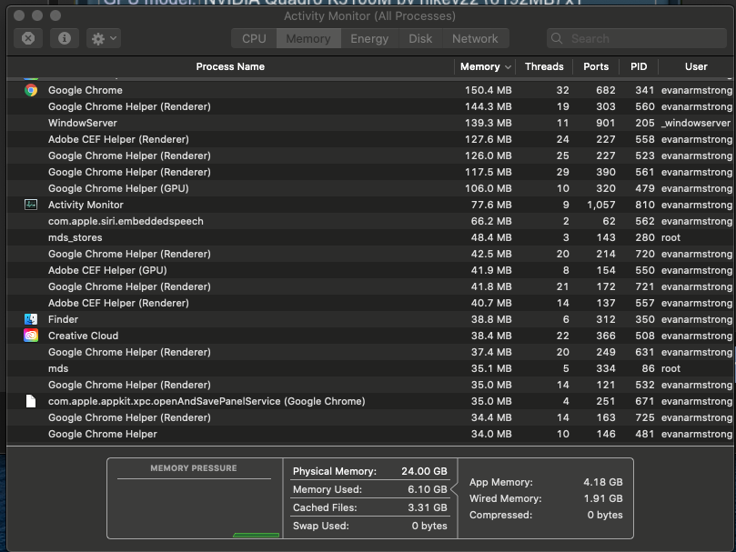Select Google Chrome Helper (Renderer) PID 720
Image resolution: width=736 pixels, height=552 pixels.
[370, 254]
